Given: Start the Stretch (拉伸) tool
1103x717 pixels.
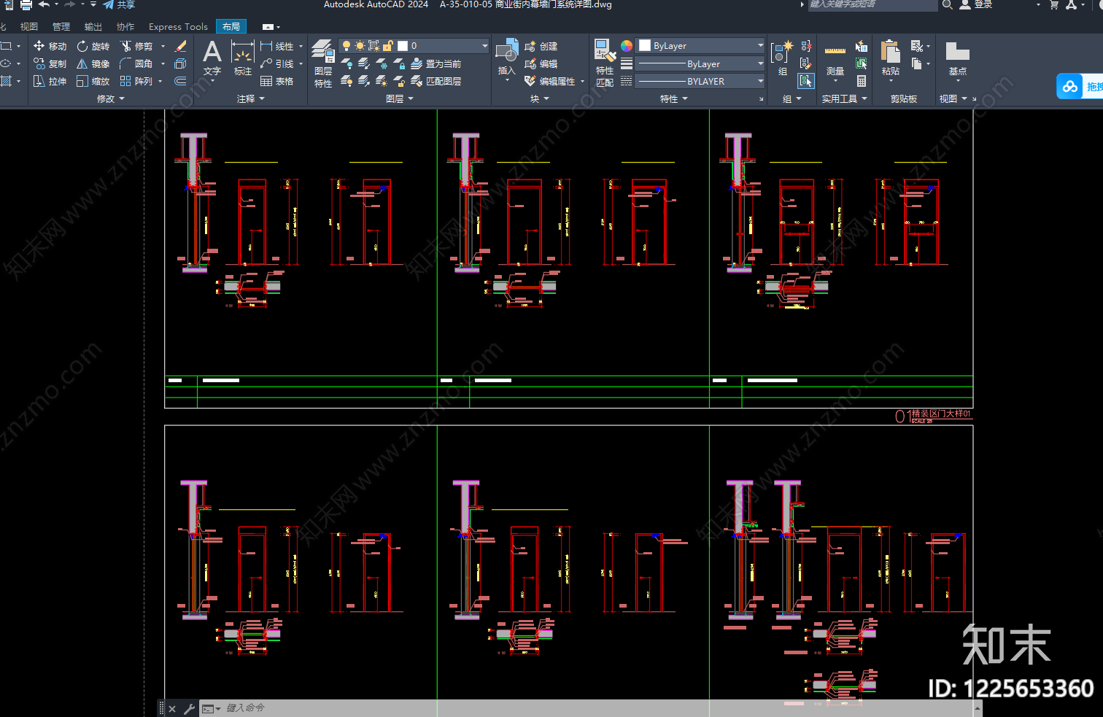Looking at the screenshot, I should click(x=50, y=81).
